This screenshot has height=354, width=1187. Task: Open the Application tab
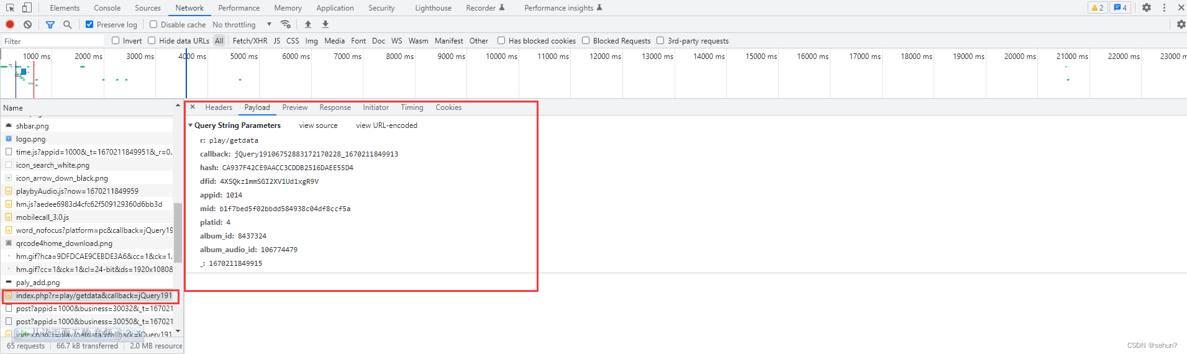[x=335, y=7]
